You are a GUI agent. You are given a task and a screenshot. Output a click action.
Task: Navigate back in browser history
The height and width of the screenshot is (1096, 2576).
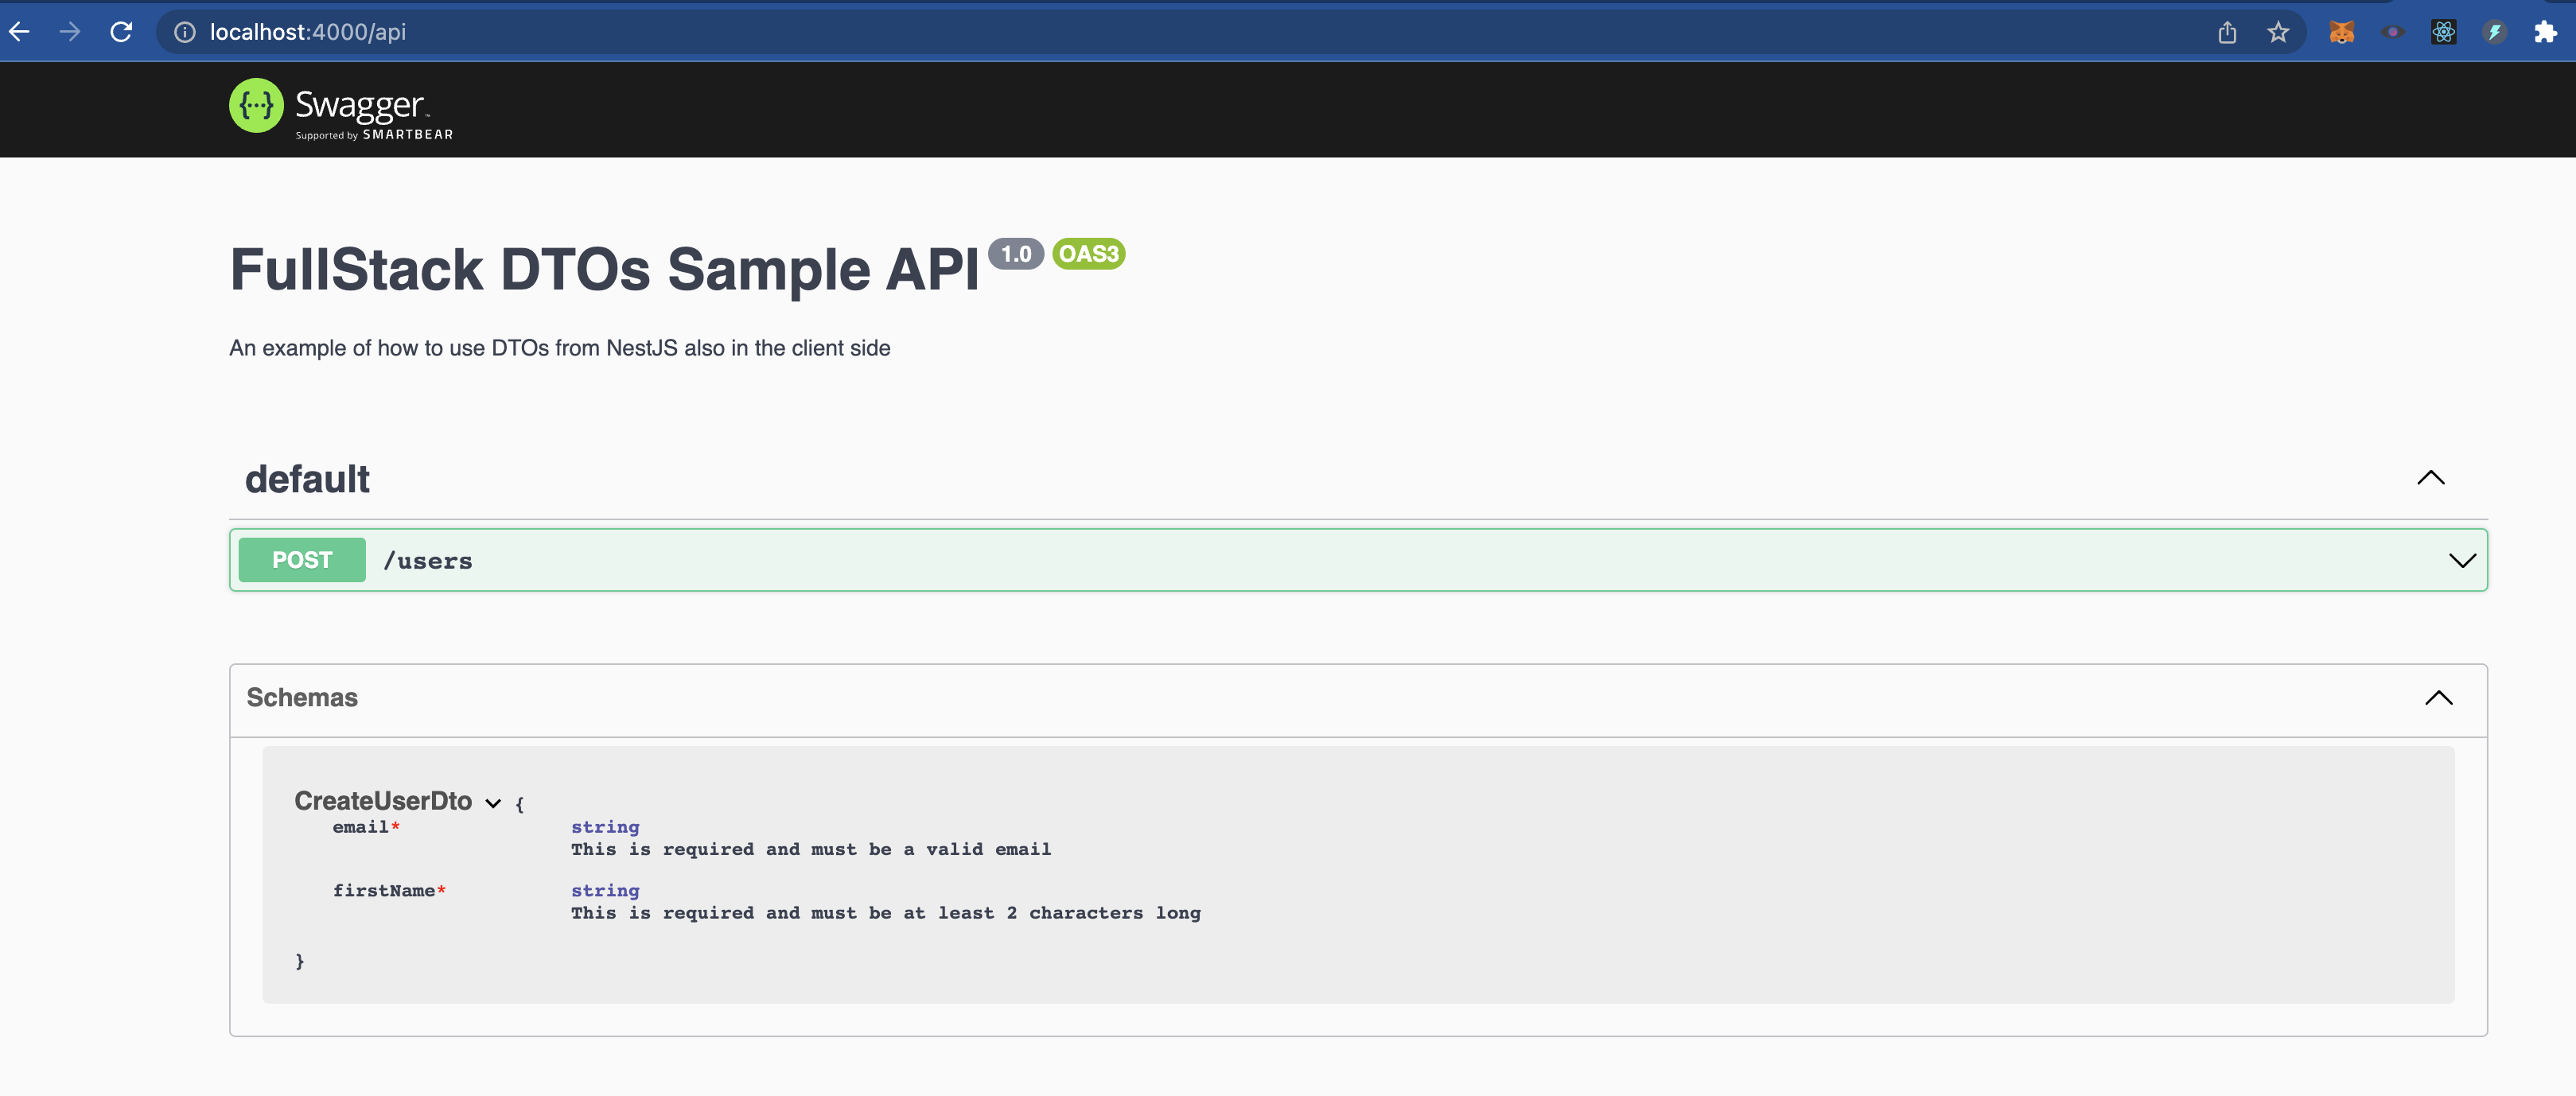[x=19, y=31]
